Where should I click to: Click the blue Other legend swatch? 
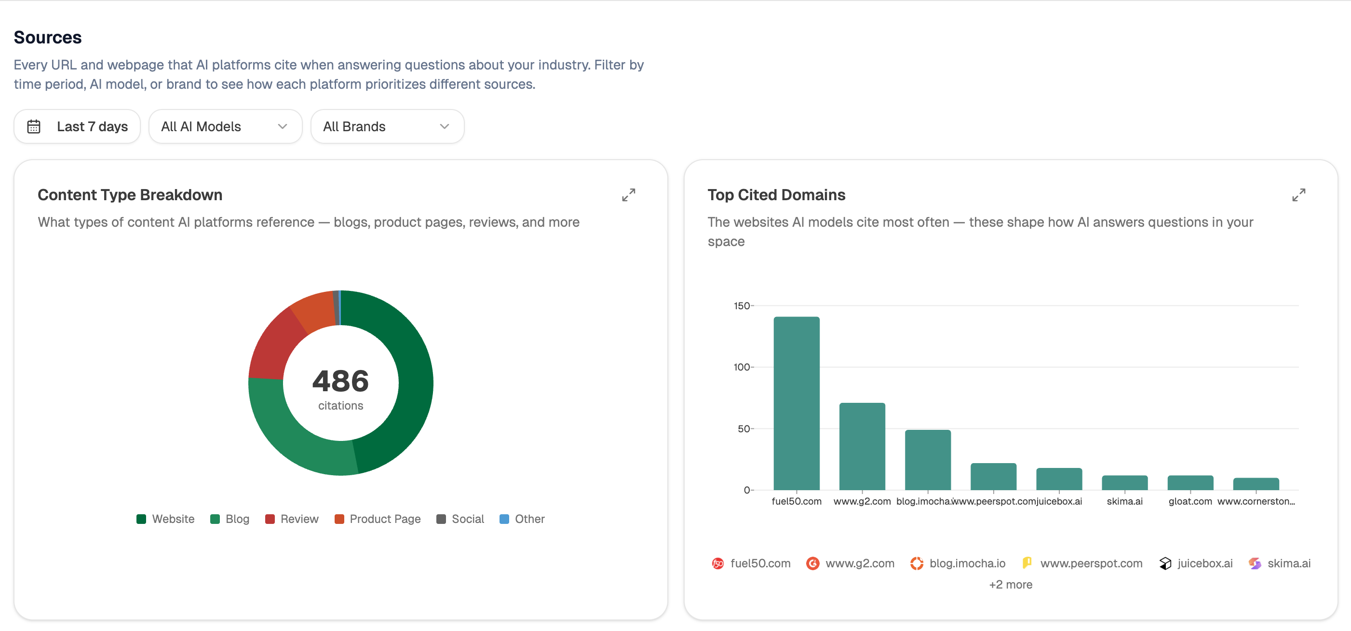(504, 519)
